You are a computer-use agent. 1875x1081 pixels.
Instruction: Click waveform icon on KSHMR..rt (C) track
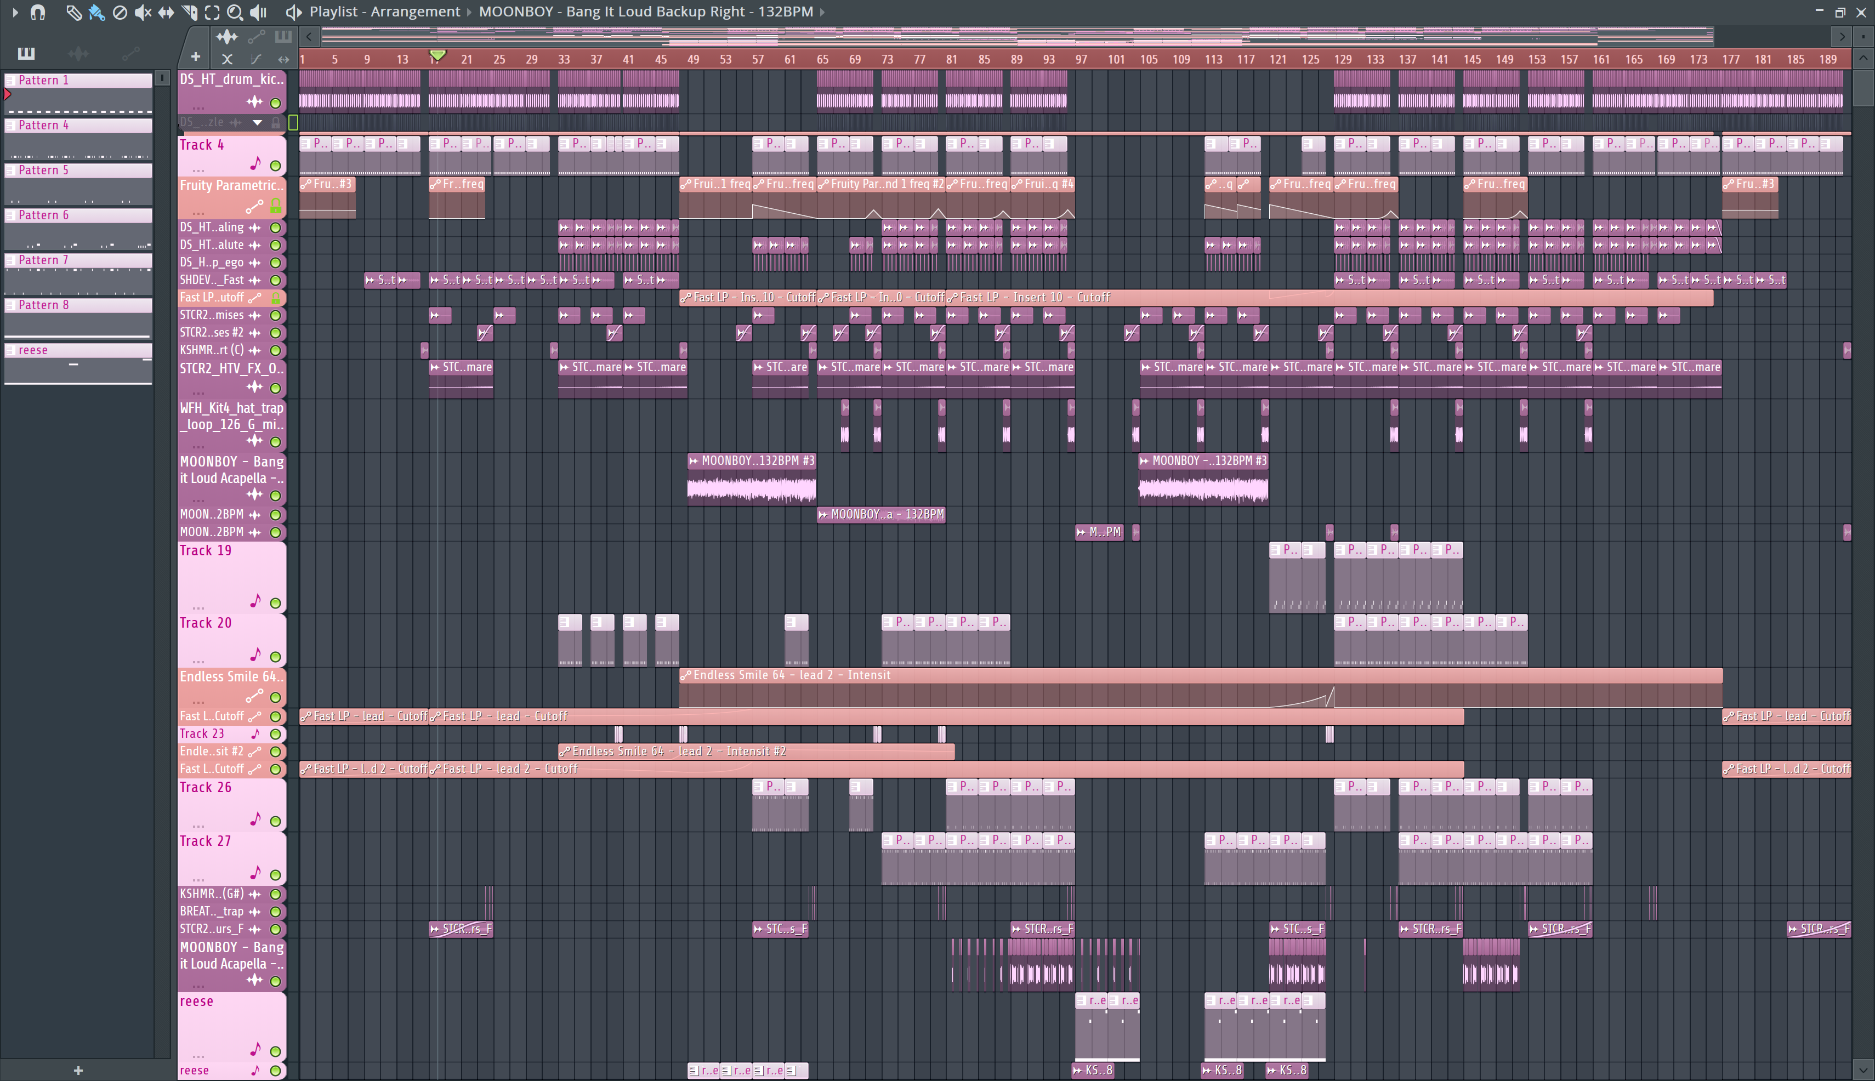click(255, 350)
